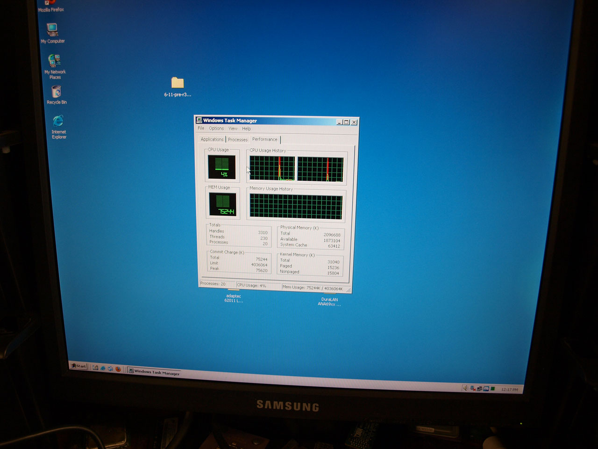Image resolution: width=598 pixels, height=449 pixels.
Task: Launch Firefox from quick launch bar
Action: tap(118, 369)
